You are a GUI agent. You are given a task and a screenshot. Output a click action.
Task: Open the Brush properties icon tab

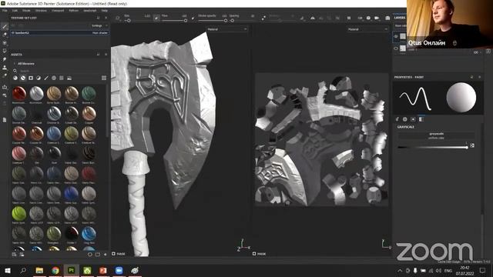pyautogui.click(x=397, y=119)
